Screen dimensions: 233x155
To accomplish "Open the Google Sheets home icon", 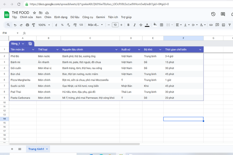I will pyautogui.click(x=7, y=15).
